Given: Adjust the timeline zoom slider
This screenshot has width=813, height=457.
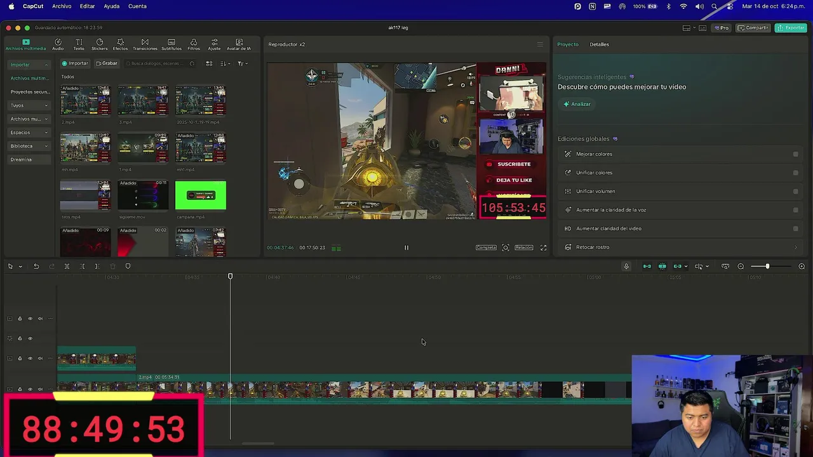Looking at the screenshot, I should click(767, 266).
